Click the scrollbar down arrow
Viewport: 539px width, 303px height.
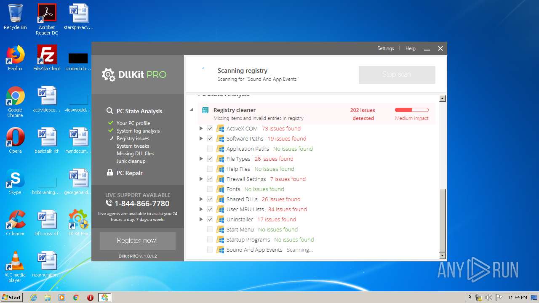pyautogui.click(x=442, y=255)
